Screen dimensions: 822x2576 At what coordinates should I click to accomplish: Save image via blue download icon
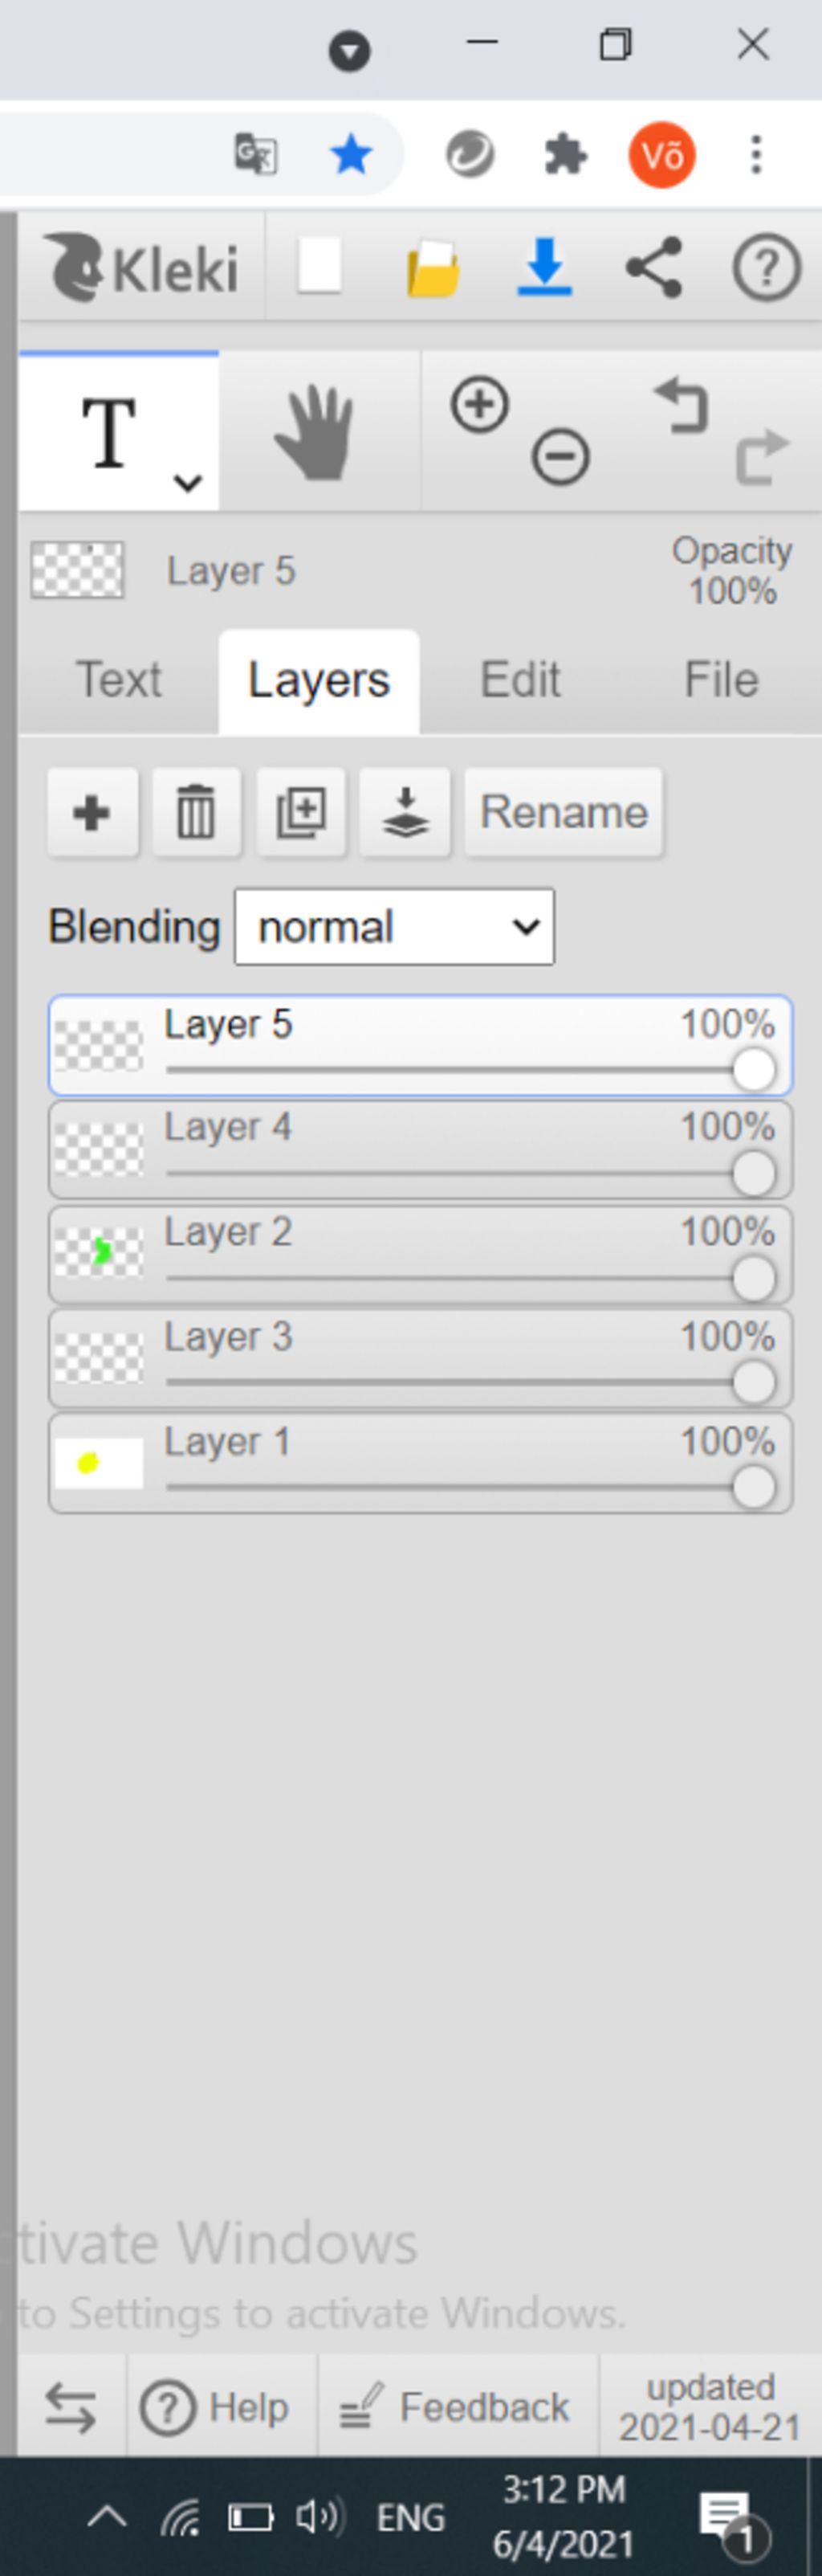[544, 267]
